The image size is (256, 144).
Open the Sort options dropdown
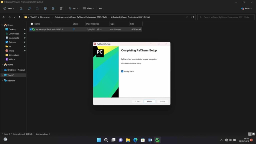tap(73, 8)
